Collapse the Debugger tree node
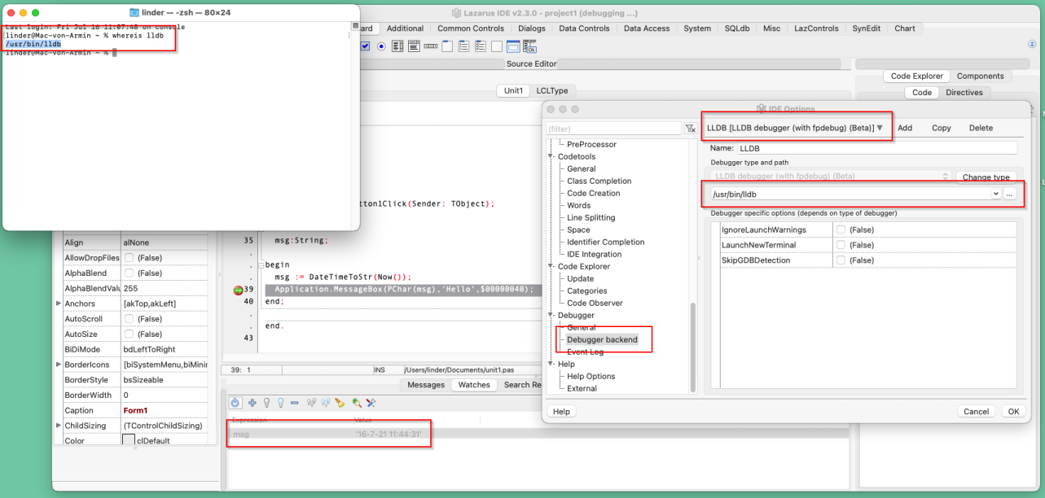The width and height of the screenshot is (1045, 498). click(x=552, y=315)
